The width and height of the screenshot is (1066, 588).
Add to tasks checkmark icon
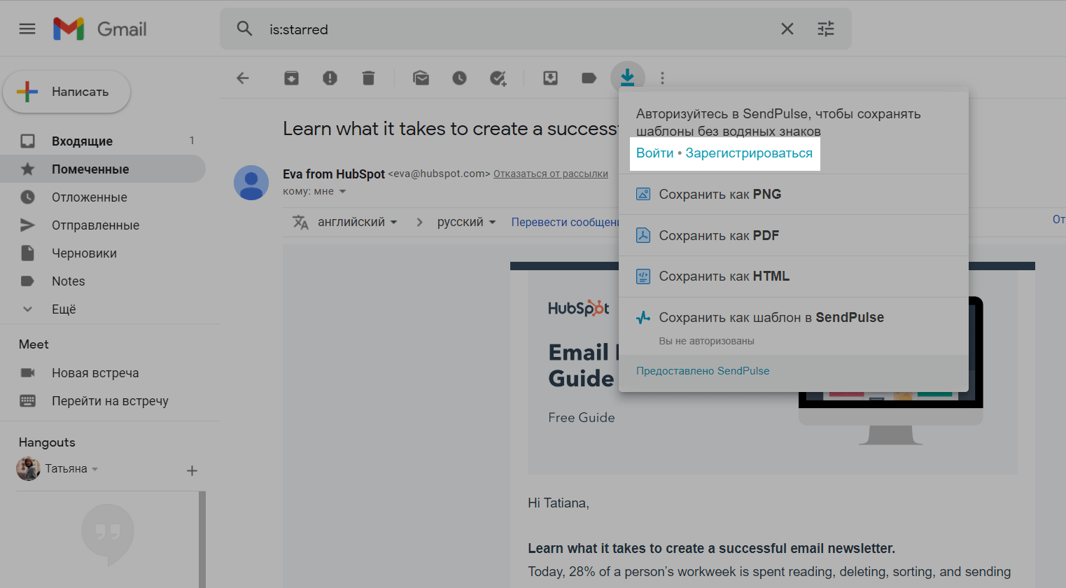[x=498, y=78]
